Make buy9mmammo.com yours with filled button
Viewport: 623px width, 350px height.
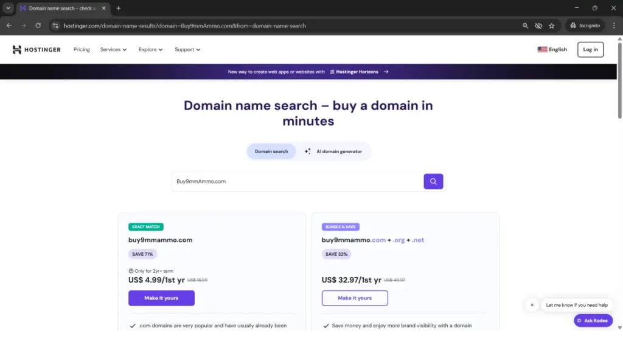[x=161, y=298]
